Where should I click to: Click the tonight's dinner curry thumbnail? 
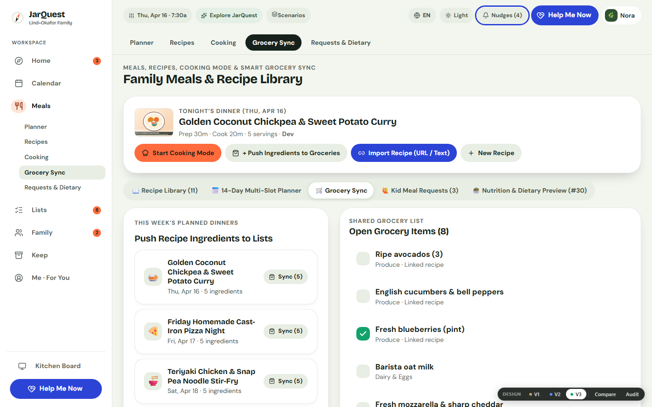click(154, 122)
